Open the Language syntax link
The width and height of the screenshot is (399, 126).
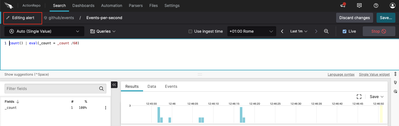coord(341,74)
